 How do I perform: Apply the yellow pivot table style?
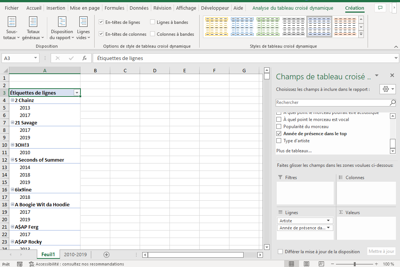[x=217, y=26]
